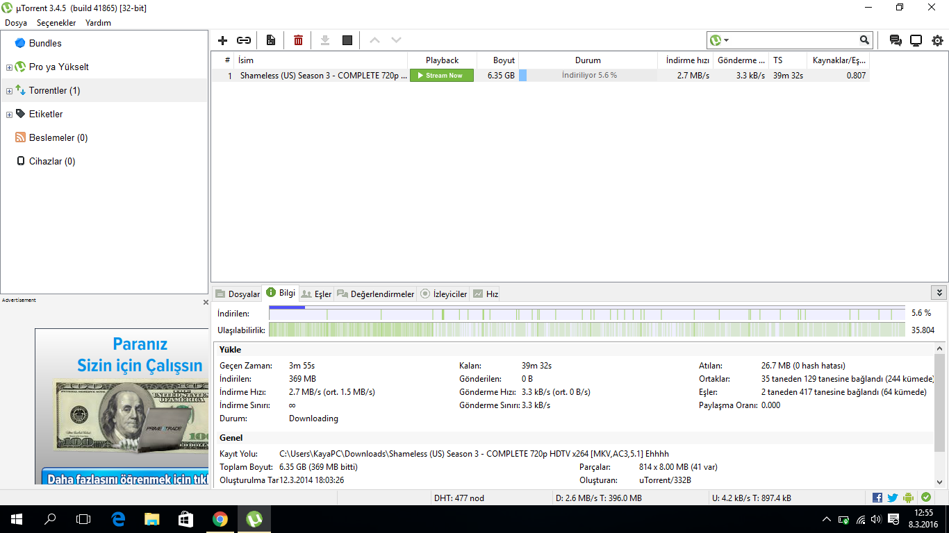Switch to the Dosyalar tab
Screen dimensions: 949x533
tap(237, 294)
